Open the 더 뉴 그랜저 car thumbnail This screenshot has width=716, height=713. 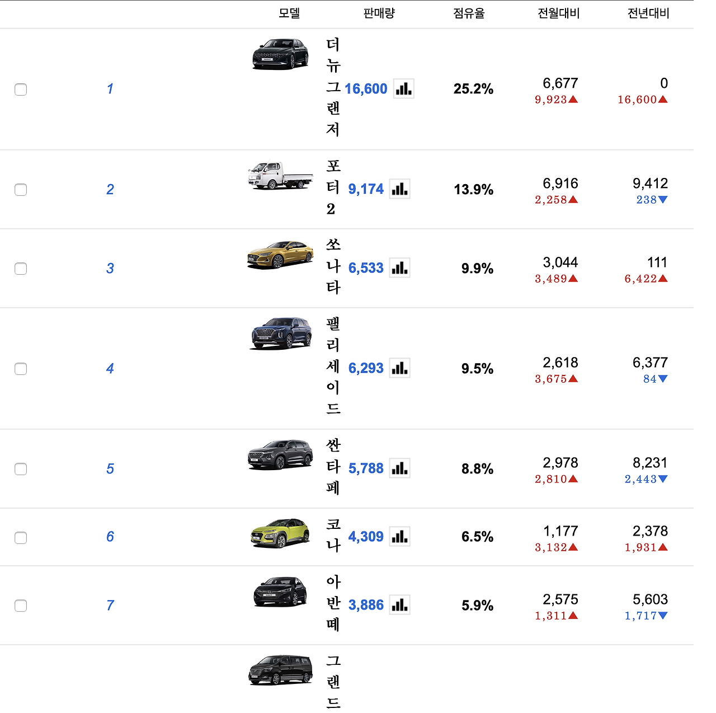pos(280,54)
